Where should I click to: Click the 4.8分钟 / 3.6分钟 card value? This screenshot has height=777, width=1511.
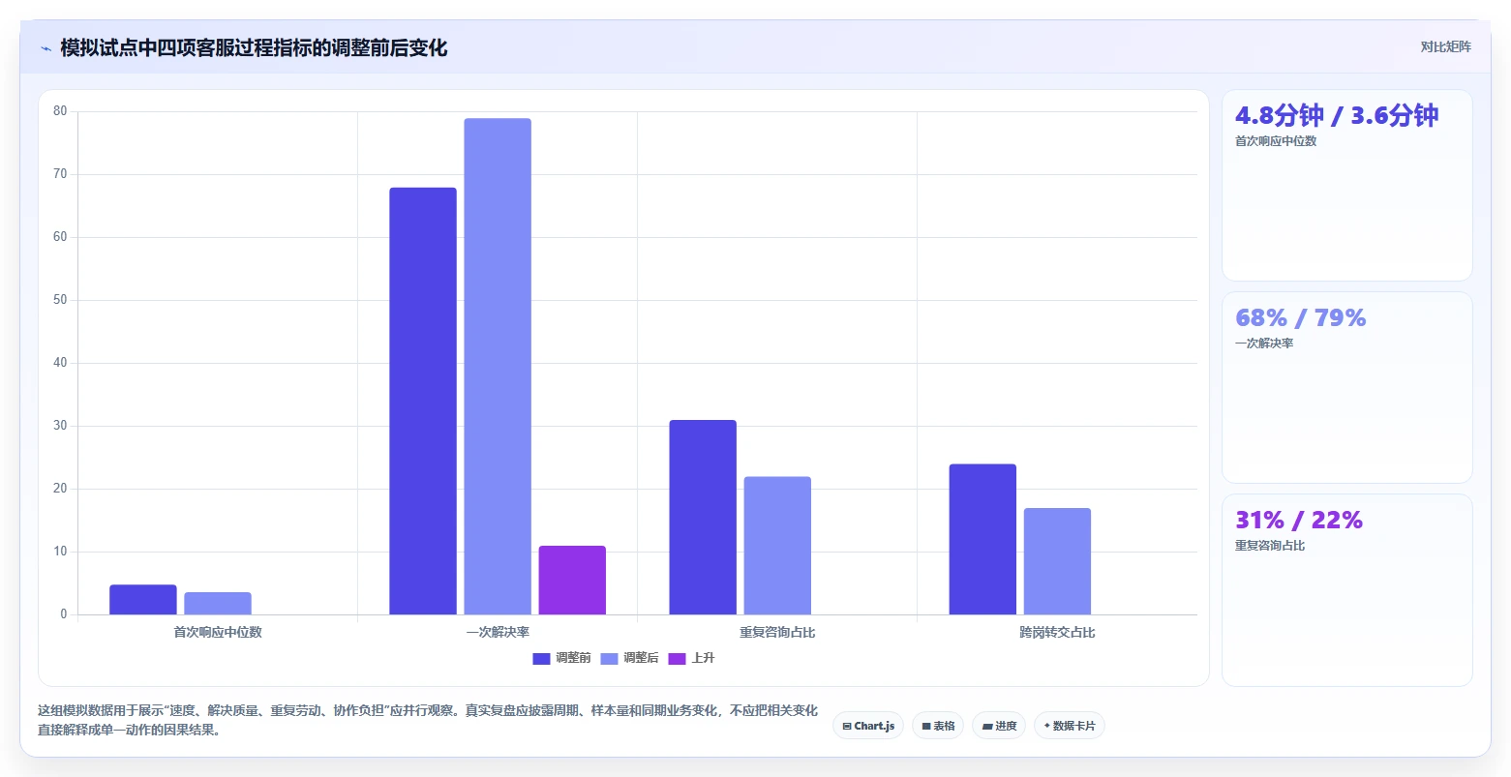(1337, 115)
